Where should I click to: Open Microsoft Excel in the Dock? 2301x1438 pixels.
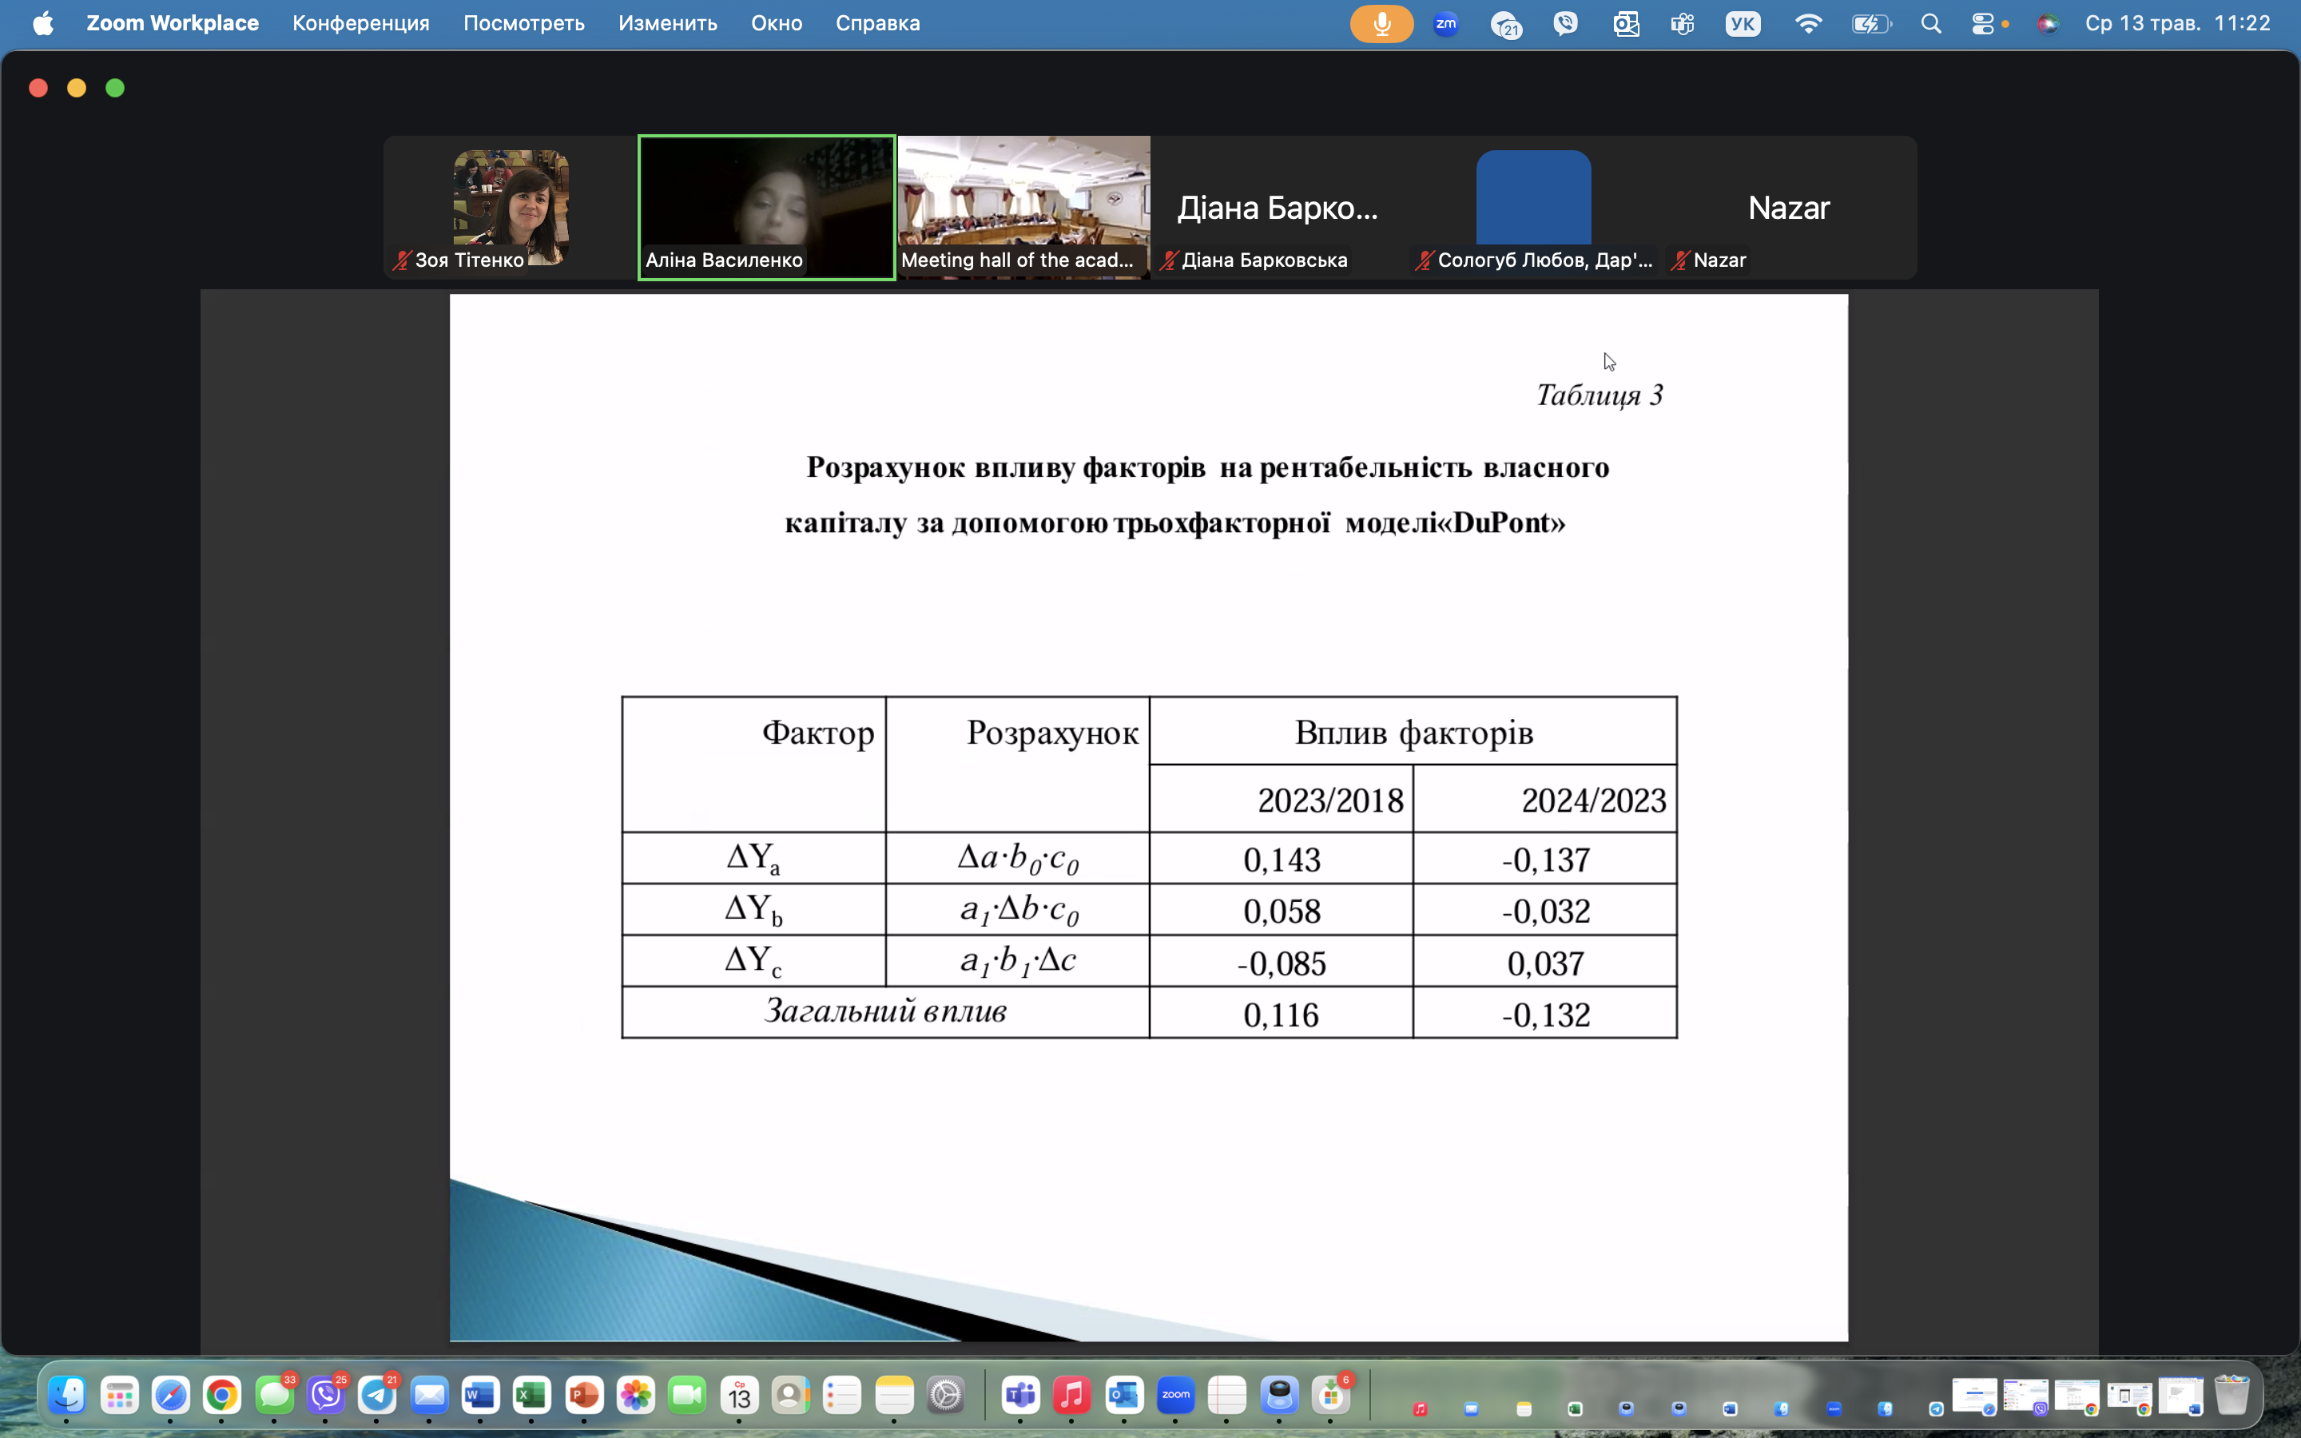point(531,1395)
